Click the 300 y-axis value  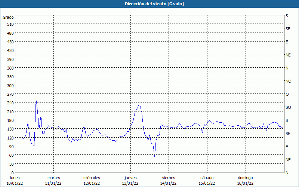10,86
